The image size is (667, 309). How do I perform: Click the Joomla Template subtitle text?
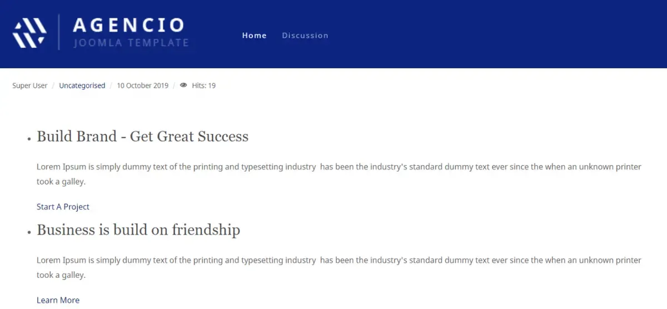[x=131, y=43]
